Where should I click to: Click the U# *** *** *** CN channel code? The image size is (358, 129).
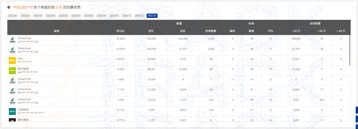28,82
